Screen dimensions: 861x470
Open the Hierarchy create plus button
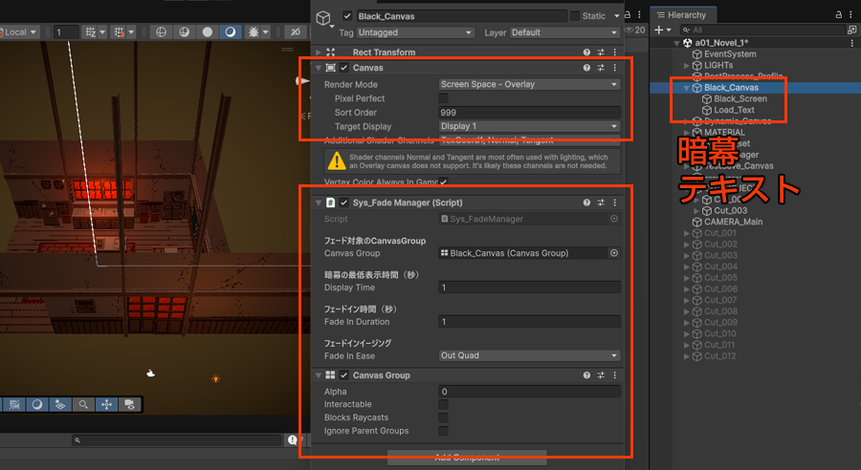[658, 31]
